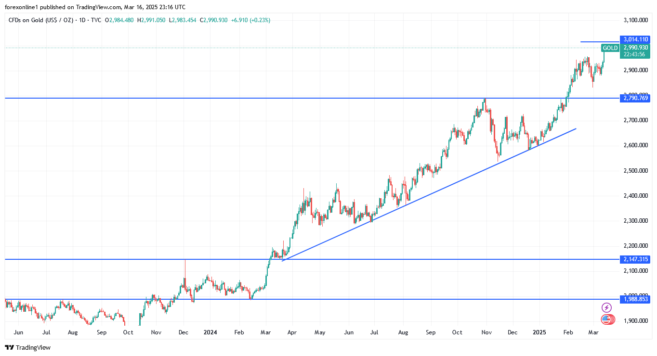Screen dimensions: 657x356
Task: Select the 1,988.853 horizontal line label
Action: 636,299
